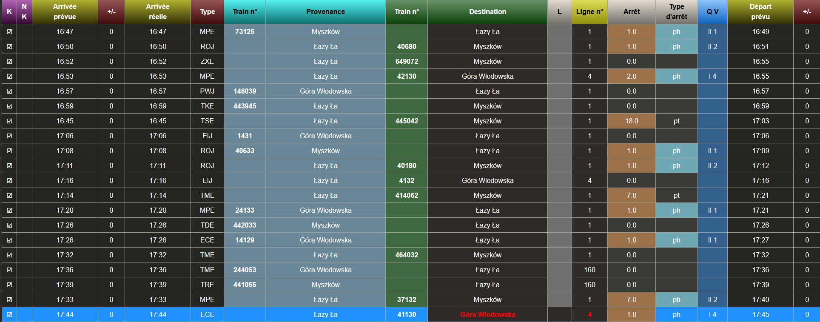
Task: Sort by Départ prévu column header
Action: (760, 12)
